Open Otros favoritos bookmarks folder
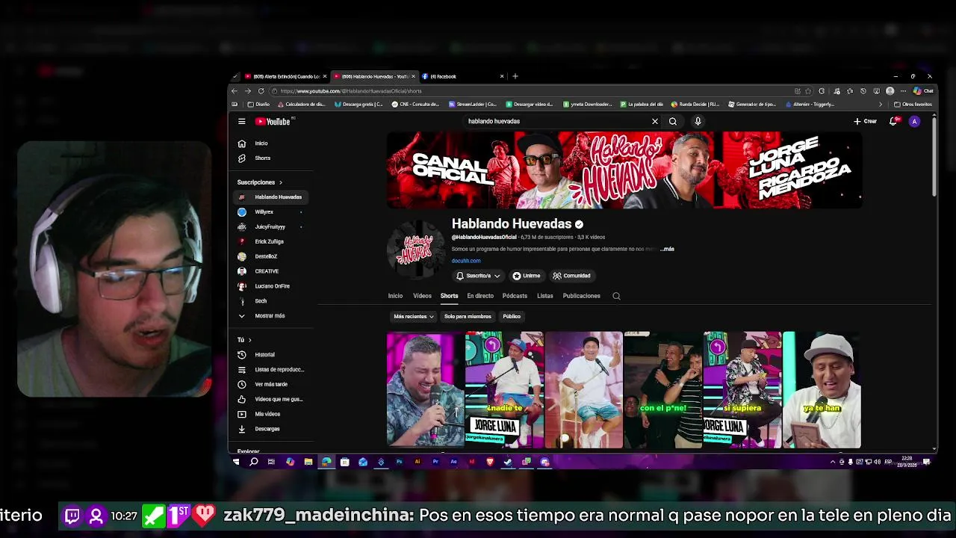The height and width of the screenshot is (538, 956). 913,105
